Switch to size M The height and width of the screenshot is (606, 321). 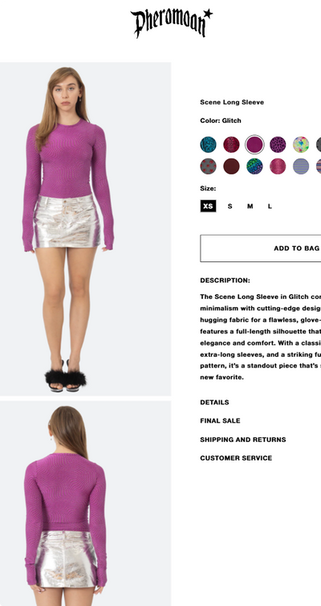point(250,206)
